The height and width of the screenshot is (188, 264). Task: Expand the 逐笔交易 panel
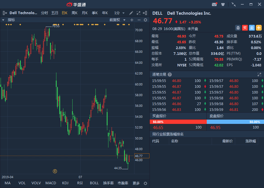259,75
